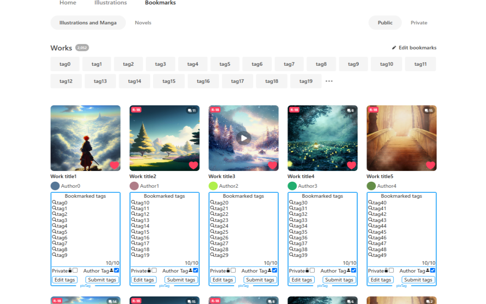
Task: Open Work title4 thumbnail
Action: point(322,138)
